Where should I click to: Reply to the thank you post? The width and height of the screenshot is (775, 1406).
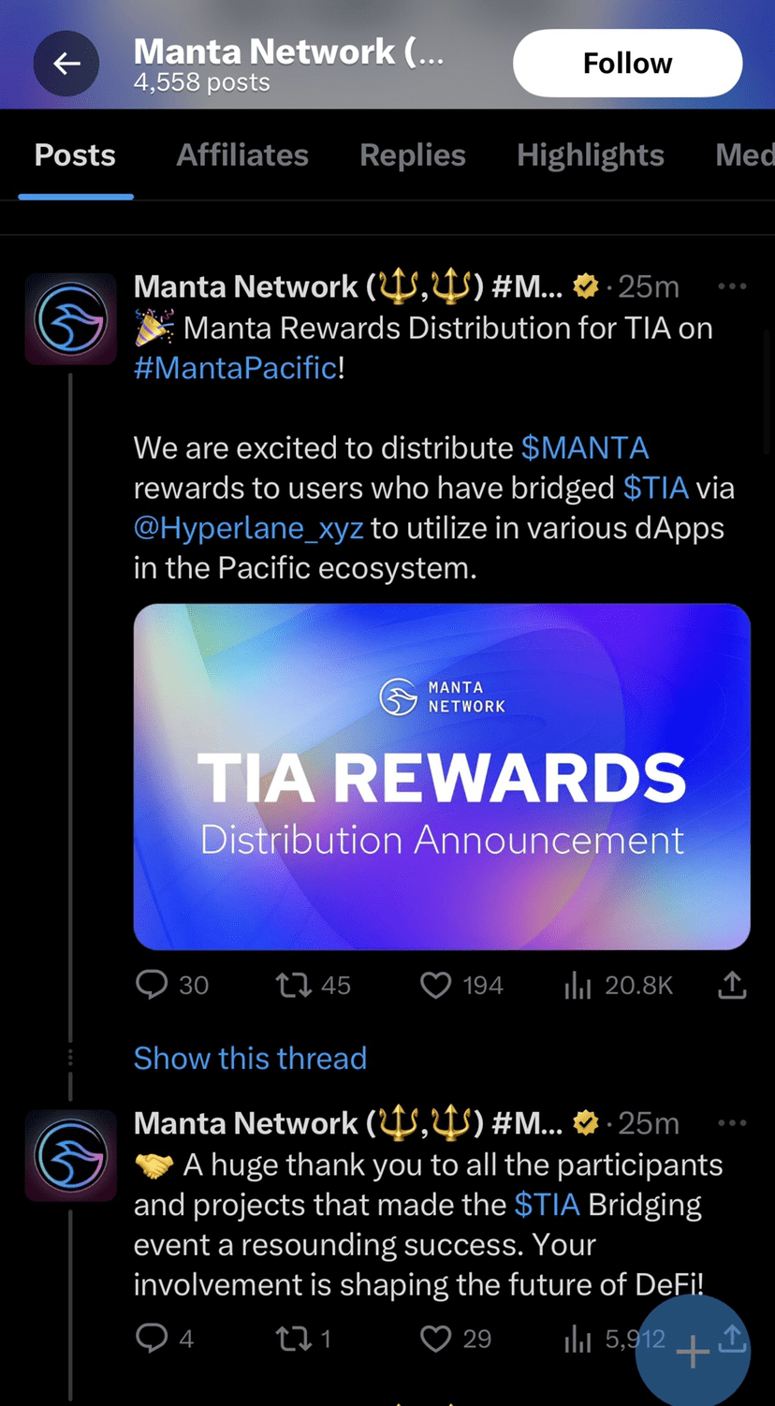click(152, 1339)
